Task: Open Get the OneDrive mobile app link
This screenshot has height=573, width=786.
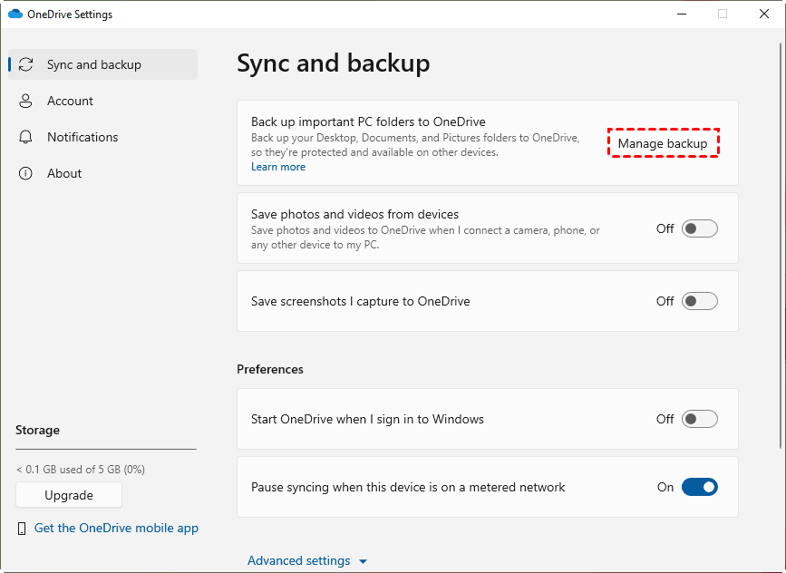Action: (x=116, y=528)
